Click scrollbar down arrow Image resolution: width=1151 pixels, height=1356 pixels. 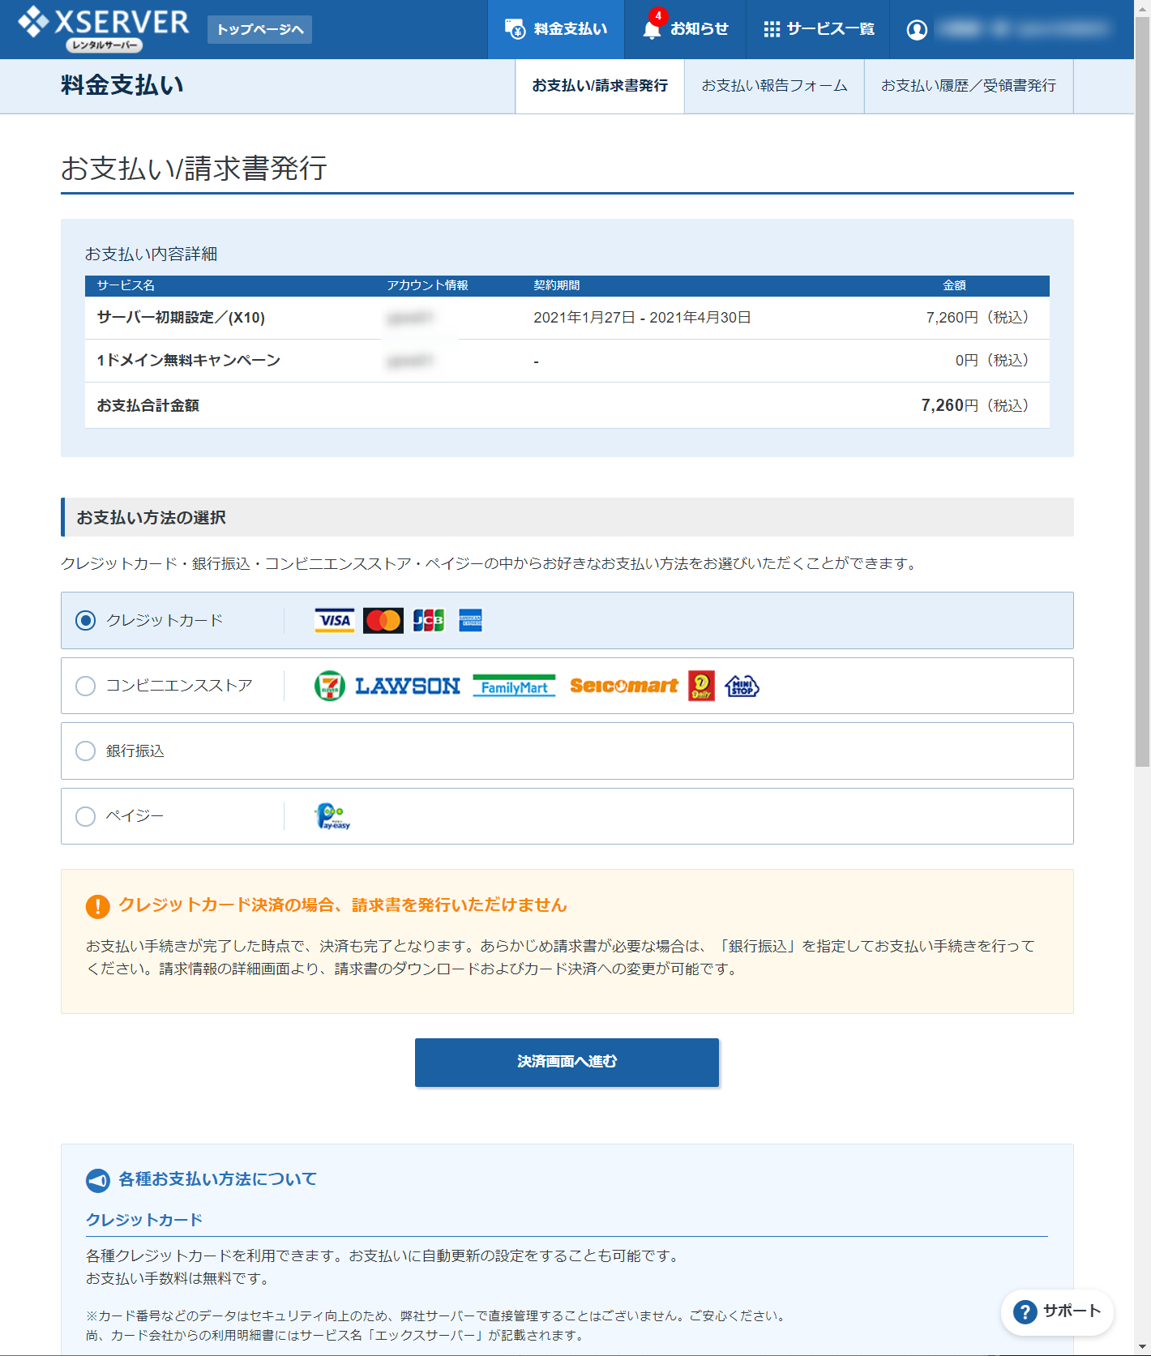(x=1142, y=1348)
